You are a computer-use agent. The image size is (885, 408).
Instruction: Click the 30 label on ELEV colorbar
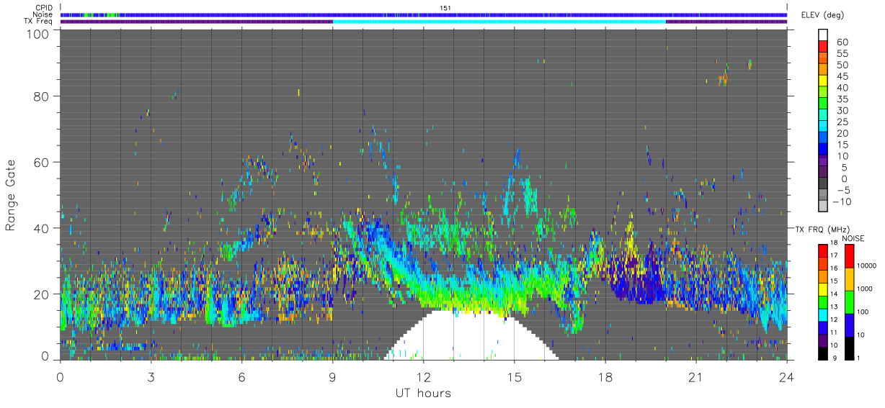(842, 110)
